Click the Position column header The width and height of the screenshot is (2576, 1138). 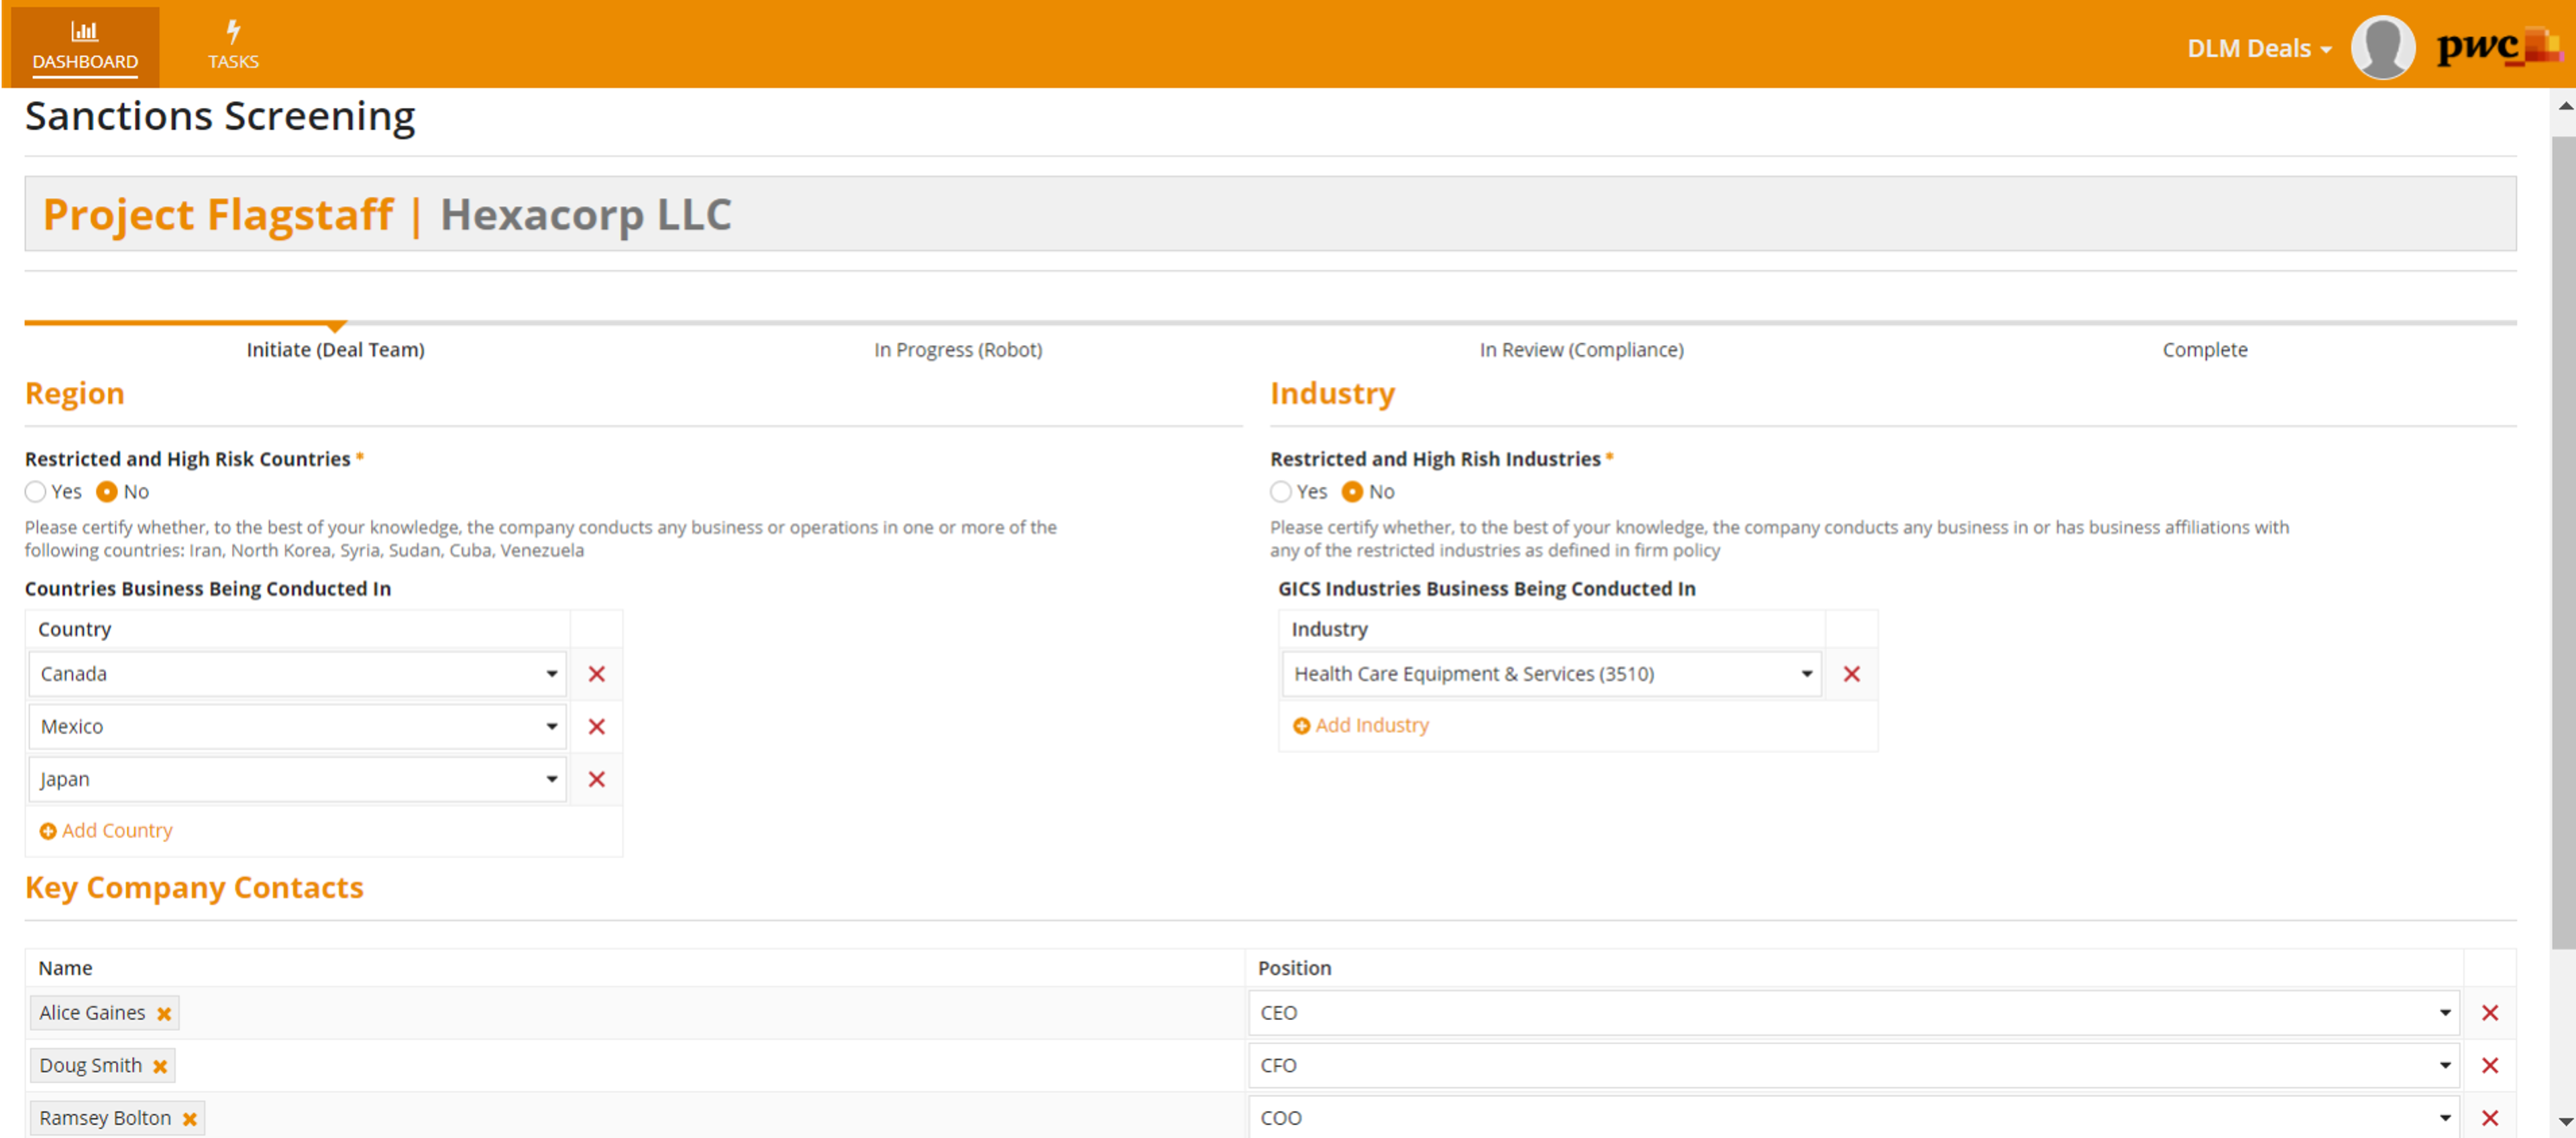coord(1294,968)
